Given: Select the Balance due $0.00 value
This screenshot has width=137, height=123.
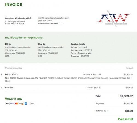Looking at the screenshot, I should click(129, 111).
